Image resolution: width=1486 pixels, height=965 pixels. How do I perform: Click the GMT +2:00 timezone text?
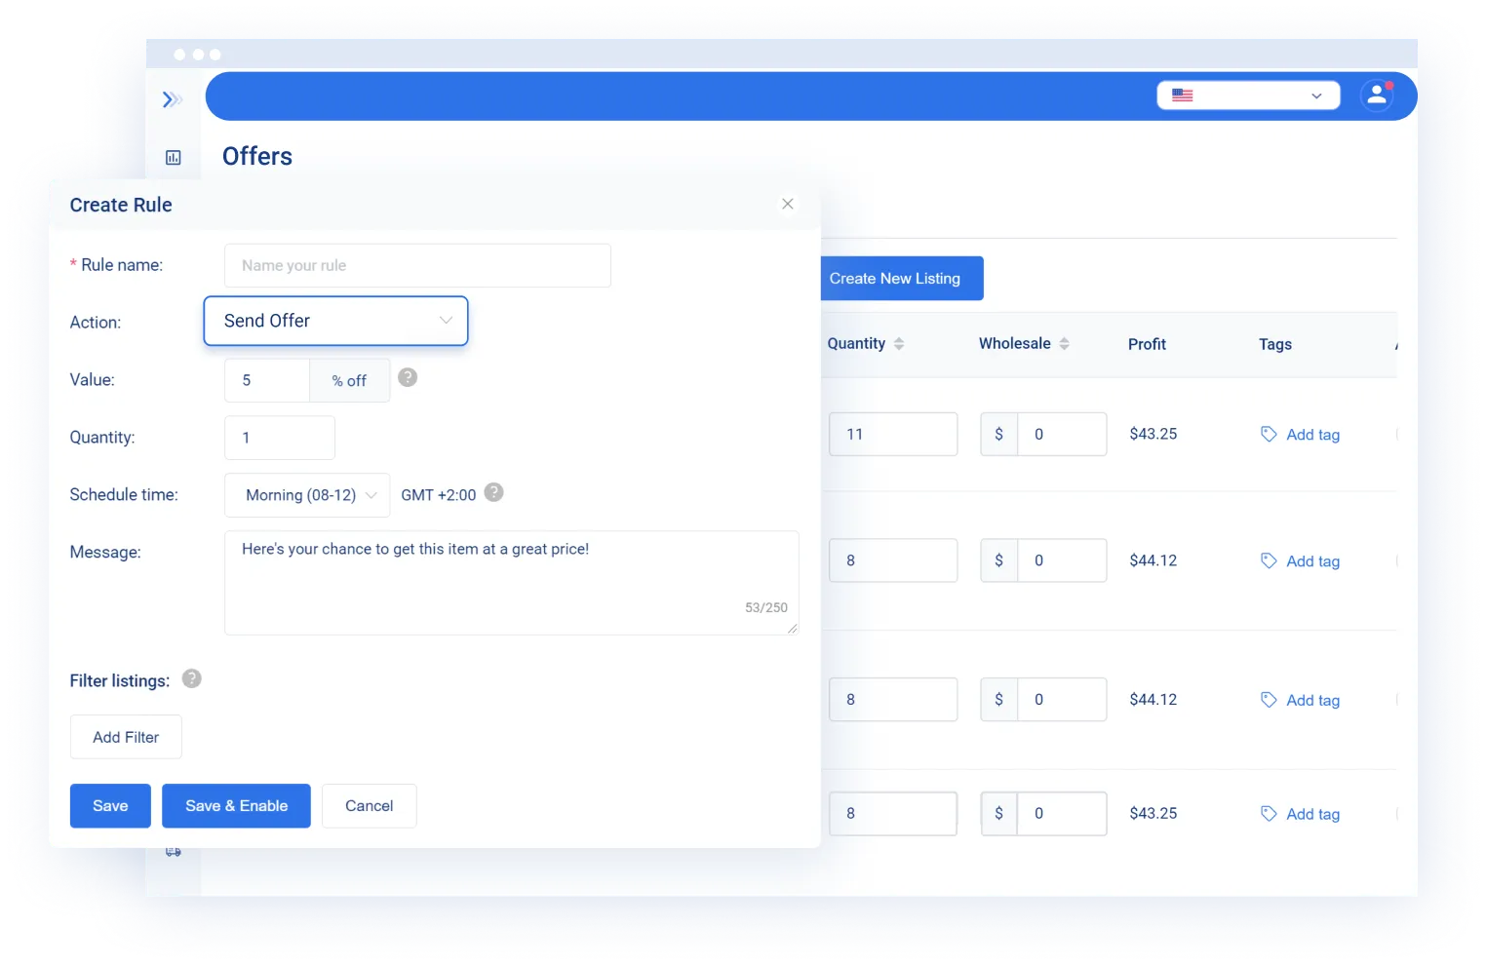pos(439,495)
